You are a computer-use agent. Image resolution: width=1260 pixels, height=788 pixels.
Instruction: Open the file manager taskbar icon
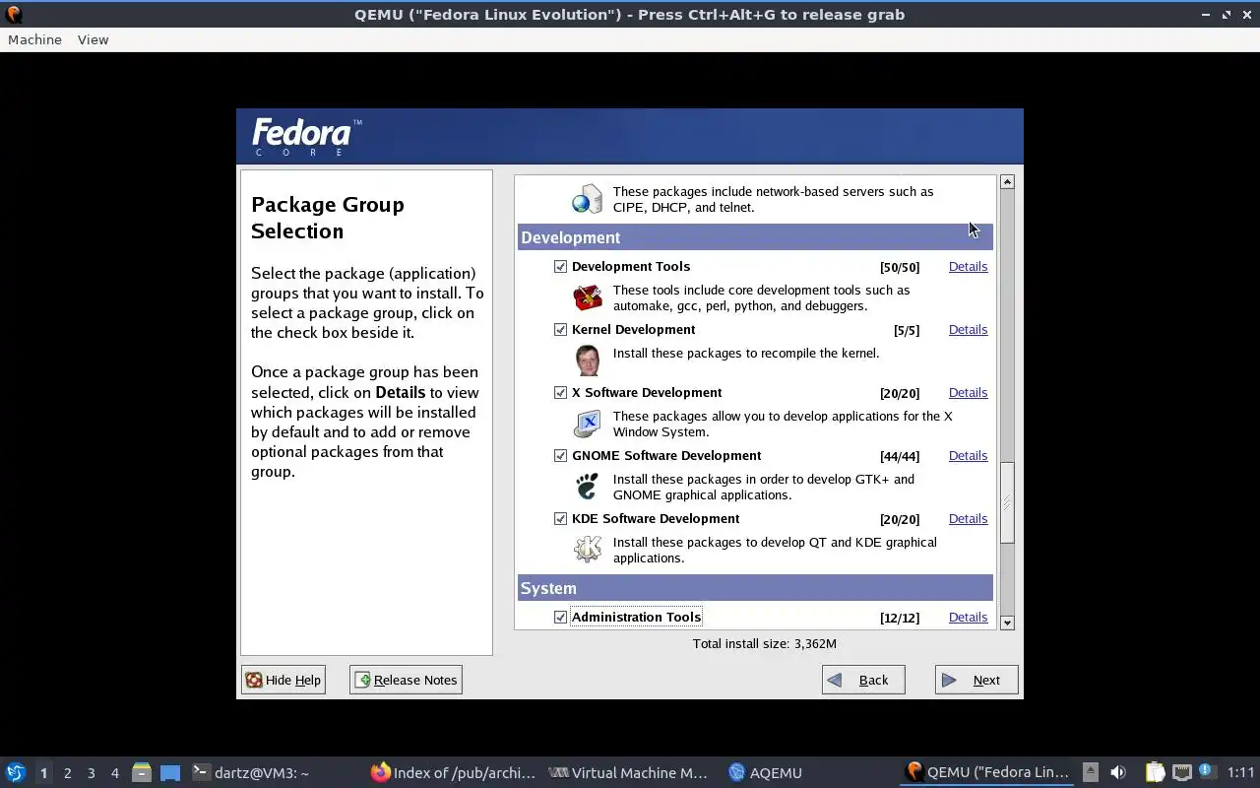[142, 772]
